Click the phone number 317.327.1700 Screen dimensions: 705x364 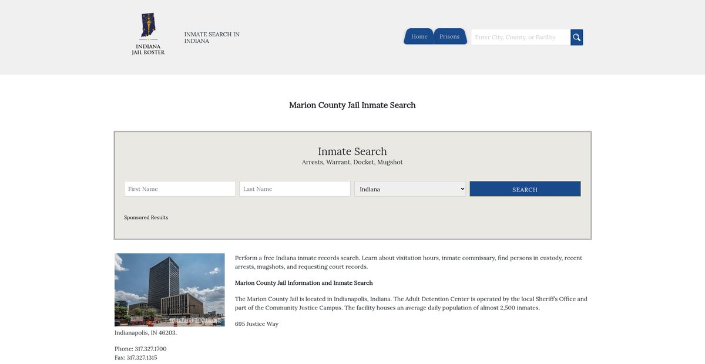[x=150, y=349]
